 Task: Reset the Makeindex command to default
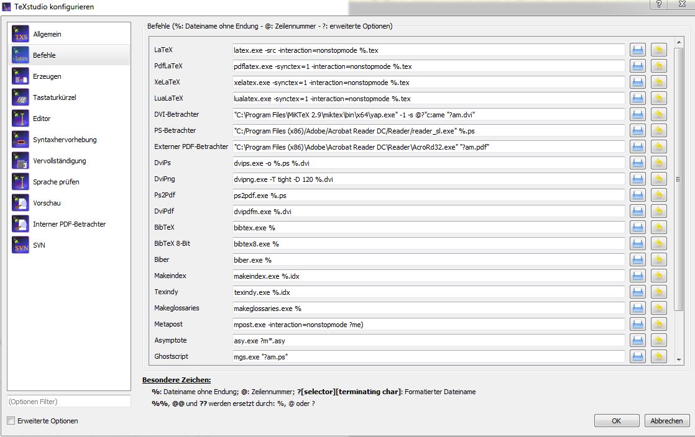[x=659, y=276]
